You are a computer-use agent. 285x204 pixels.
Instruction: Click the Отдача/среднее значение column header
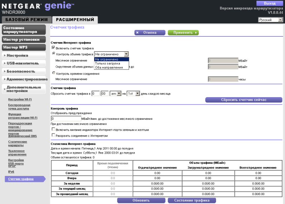[158, 168]
